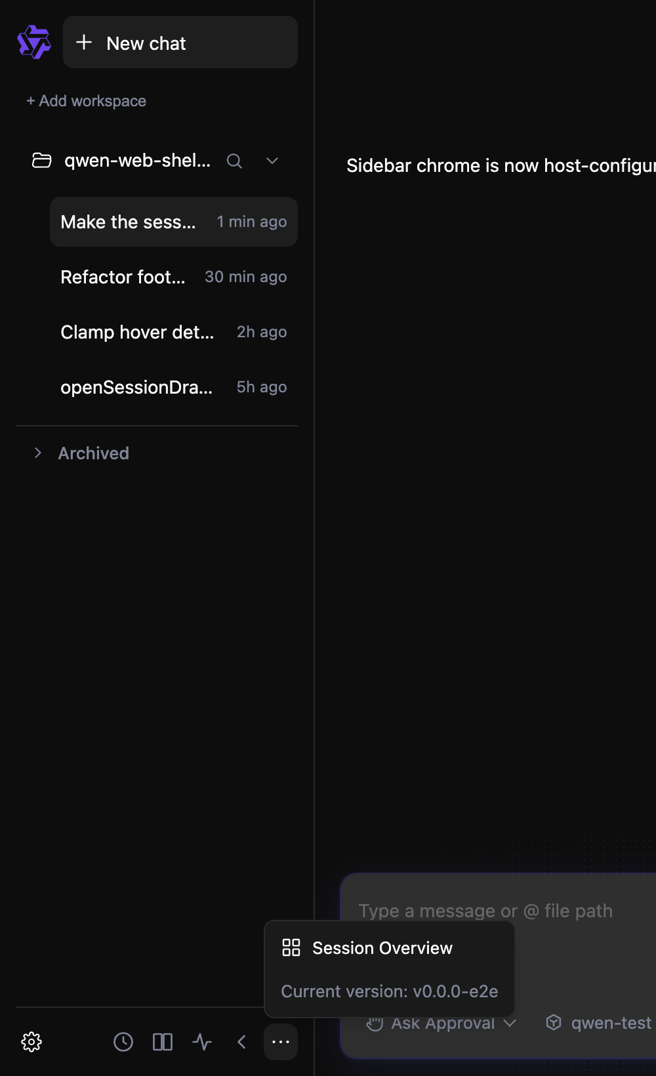Click the Qwen logo icon
Viewport: 656px width, 1076px height.
tap(34, 42)
